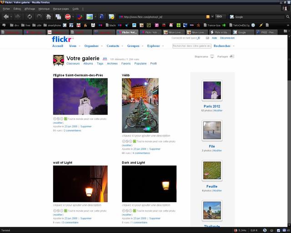This screenshot has width=291, height=233.
Task: Go to browser home via house icon
Action: click(x=48, y=16)
